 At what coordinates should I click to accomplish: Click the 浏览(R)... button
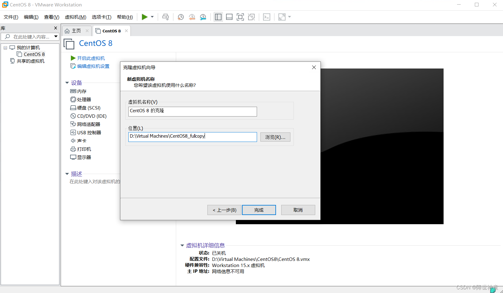[x=275, y=137]
